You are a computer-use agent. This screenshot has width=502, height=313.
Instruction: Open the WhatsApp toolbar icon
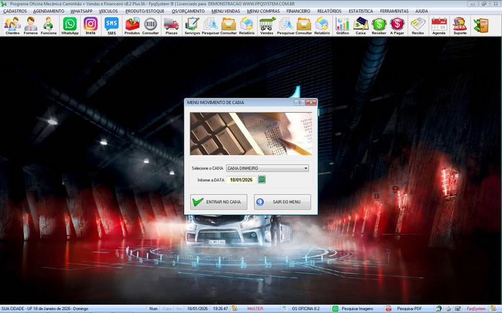[70, 25]
